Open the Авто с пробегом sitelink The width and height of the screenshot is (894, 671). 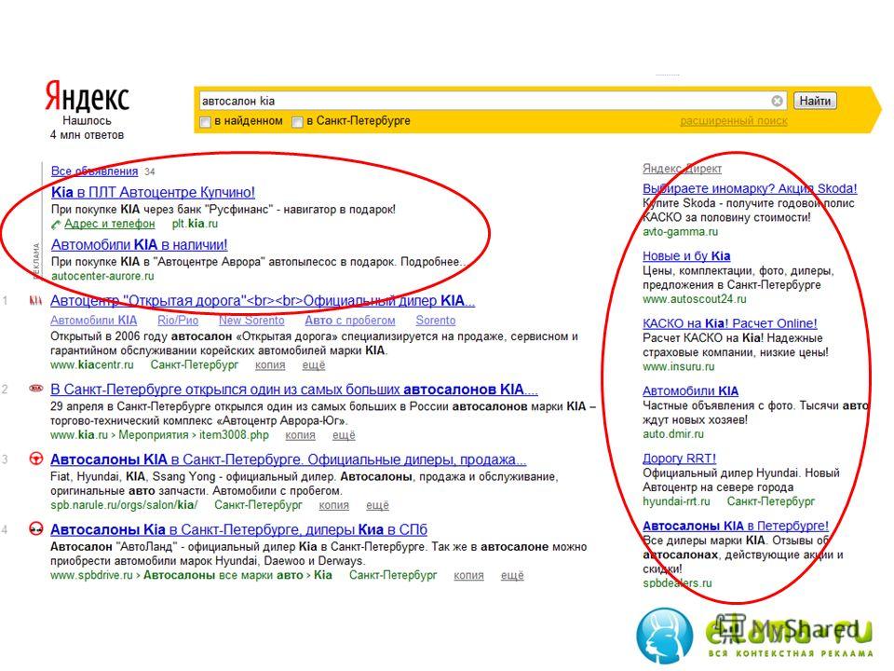pyautogui.click(x=350, y=320)
